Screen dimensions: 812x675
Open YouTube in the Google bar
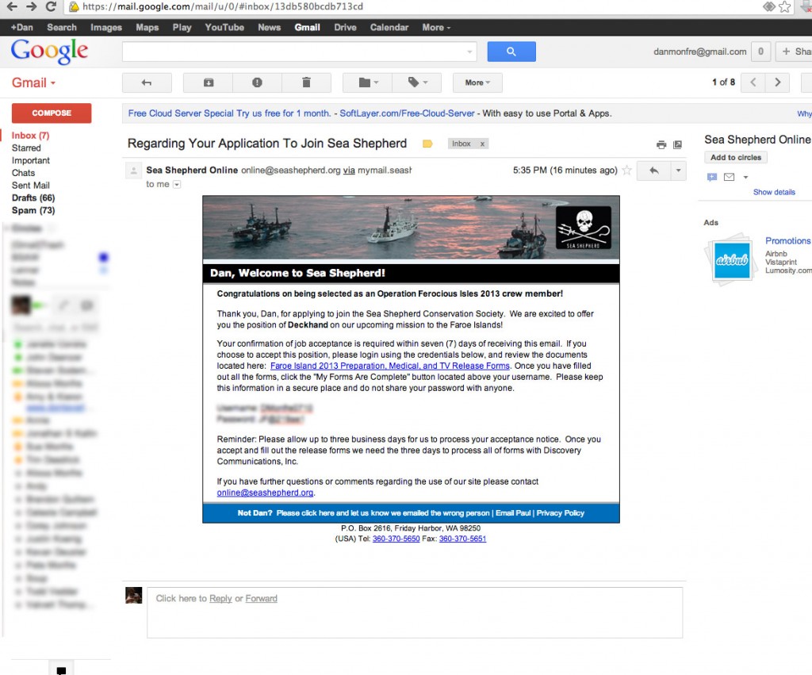point(224,28)
